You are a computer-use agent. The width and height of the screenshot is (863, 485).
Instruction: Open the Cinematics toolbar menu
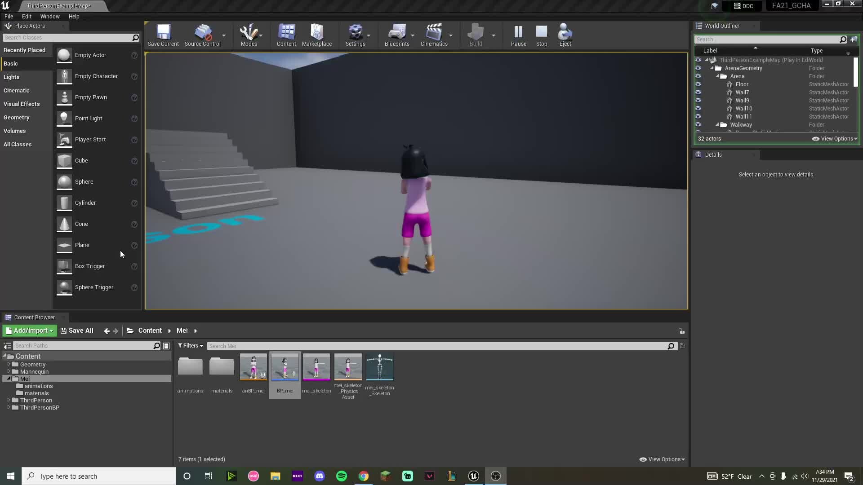click(434, 35)
